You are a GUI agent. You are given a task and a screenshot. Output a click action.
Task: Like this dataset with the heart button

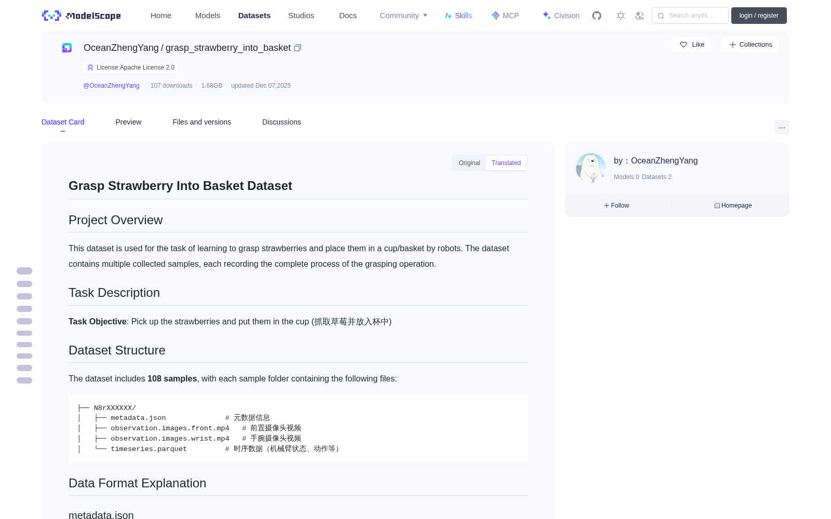[691, 45]
